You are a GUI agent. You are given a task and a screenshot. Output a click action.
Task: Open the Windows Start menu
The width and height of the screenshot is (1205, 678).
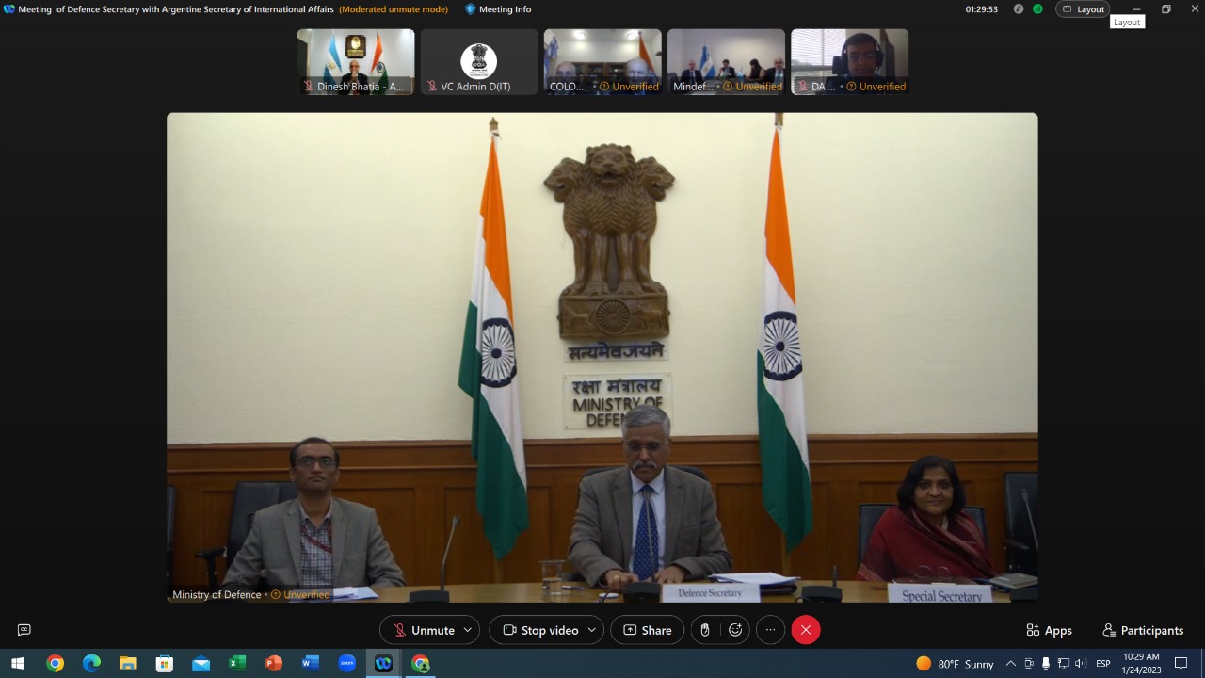17,664
